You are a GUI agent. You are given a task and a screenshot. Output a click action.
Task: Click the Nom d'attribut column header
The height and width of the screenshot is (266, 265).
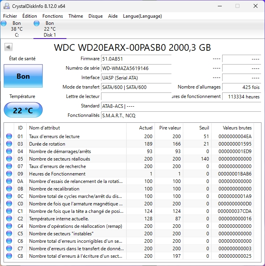76,128
